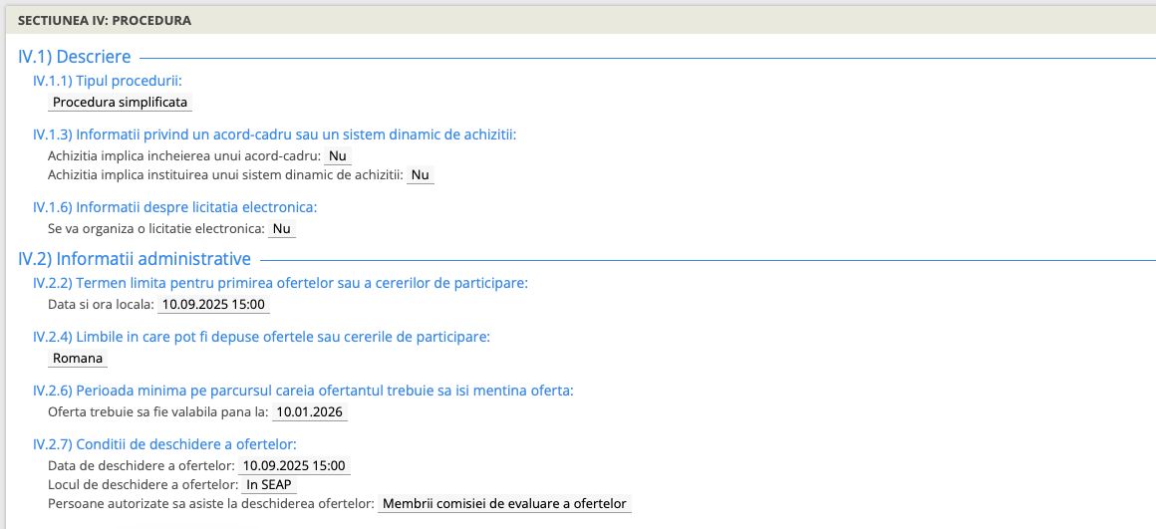Click the 'IV.1) Descriere' heading

pos(75,58)
